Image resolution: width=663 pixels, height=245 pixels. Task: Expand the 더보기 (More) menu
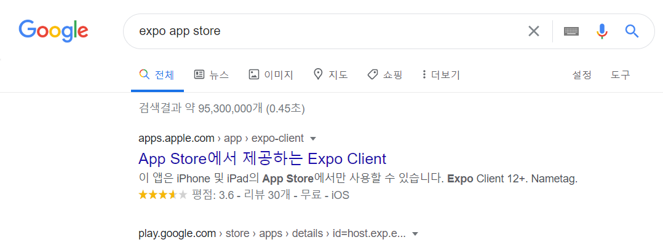(x=441, y=75)
